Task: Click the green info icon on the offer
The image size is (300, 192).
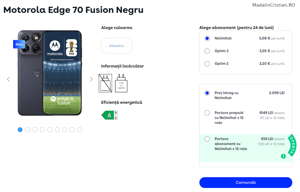Action: pyautogui.click(x=283, y=156)
